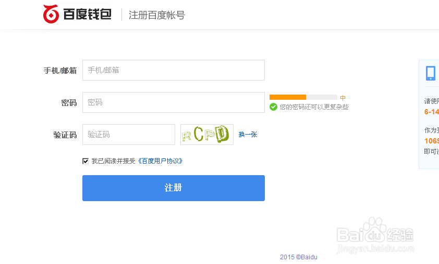
Task: Click the 验证码 field label
Action: pos(65,135)
